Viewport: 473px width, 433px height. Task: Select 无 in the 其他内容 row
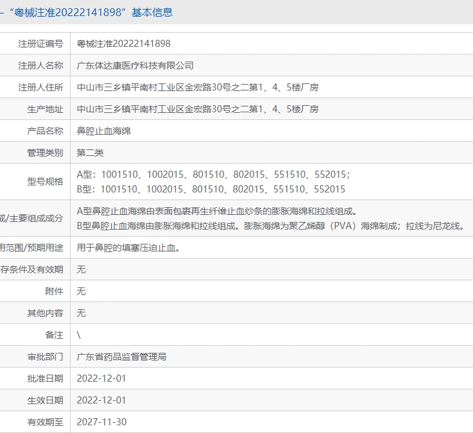coord(81,313)
